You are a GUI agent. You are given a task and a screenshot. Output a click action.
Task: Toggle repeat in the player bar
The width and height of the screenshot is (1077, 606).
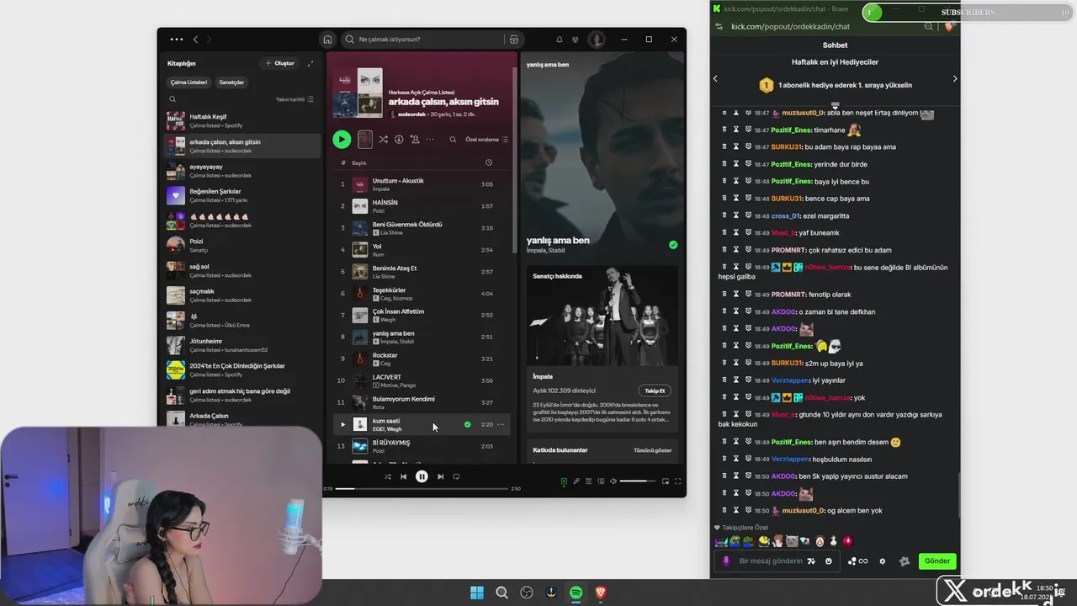click(456, 476)
